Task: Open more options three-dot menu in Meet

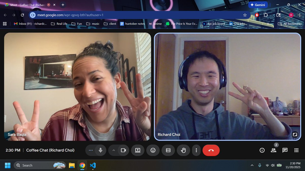Action: (196, 150)
